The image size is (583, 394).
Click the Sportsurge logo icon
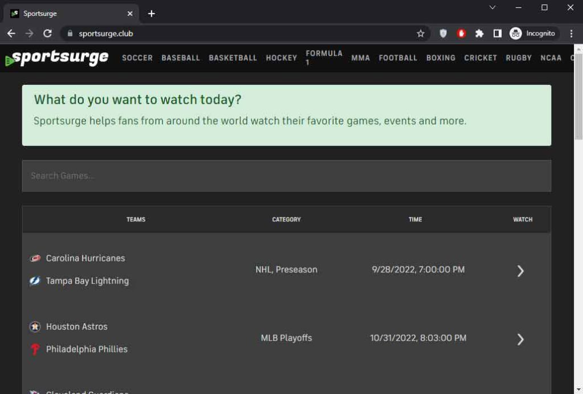click(10, 58)
